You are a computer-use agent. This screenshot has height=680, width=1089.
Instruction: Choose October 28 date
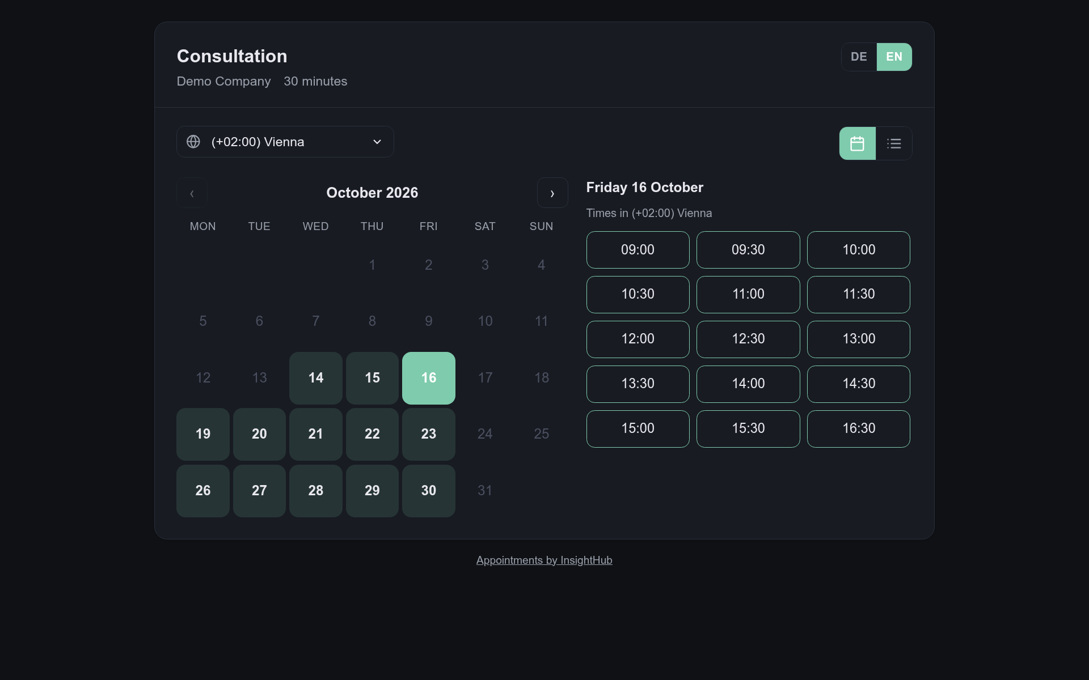pyautogui.click(x=316, y=491)
